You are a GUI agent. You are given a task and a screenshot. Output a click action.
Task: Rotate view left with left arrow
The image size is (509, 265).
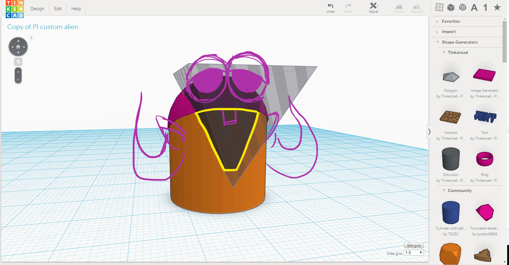12,47
